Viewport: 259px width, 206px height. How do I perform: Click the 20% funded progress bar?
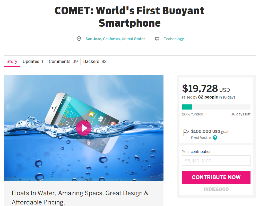pos(216,107)
